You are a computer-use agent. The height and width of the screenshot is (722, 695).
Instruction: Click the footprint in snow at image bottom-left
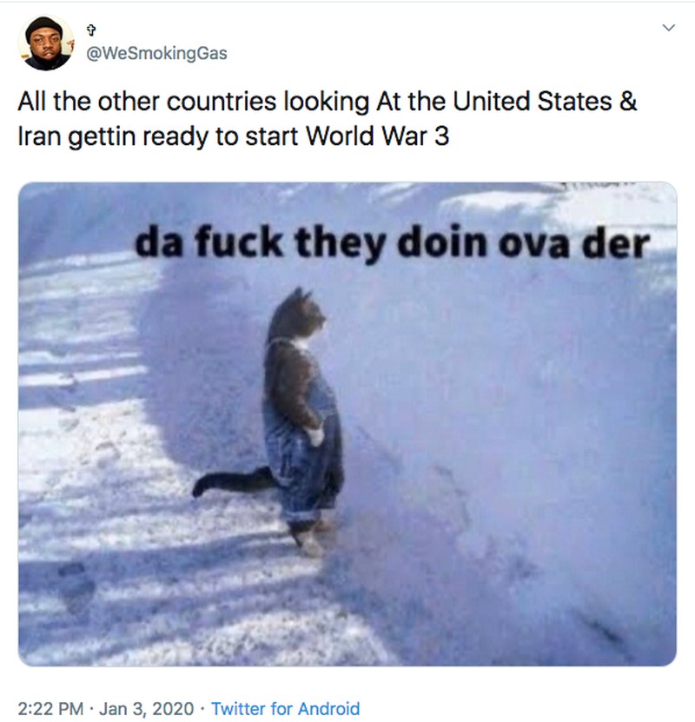point(76,587)
